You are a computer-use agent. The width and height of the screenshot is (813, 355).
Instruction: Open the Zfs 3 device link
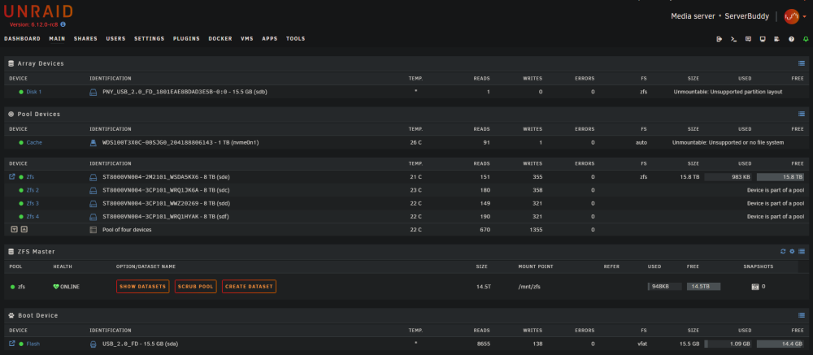33,203
